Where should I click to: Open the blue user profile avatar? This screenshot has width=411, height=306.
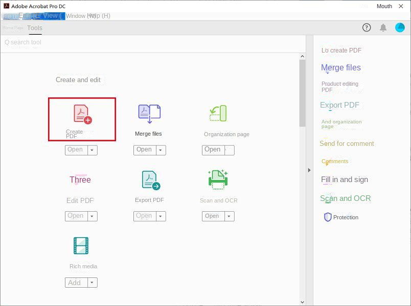[x=400, y=28]
